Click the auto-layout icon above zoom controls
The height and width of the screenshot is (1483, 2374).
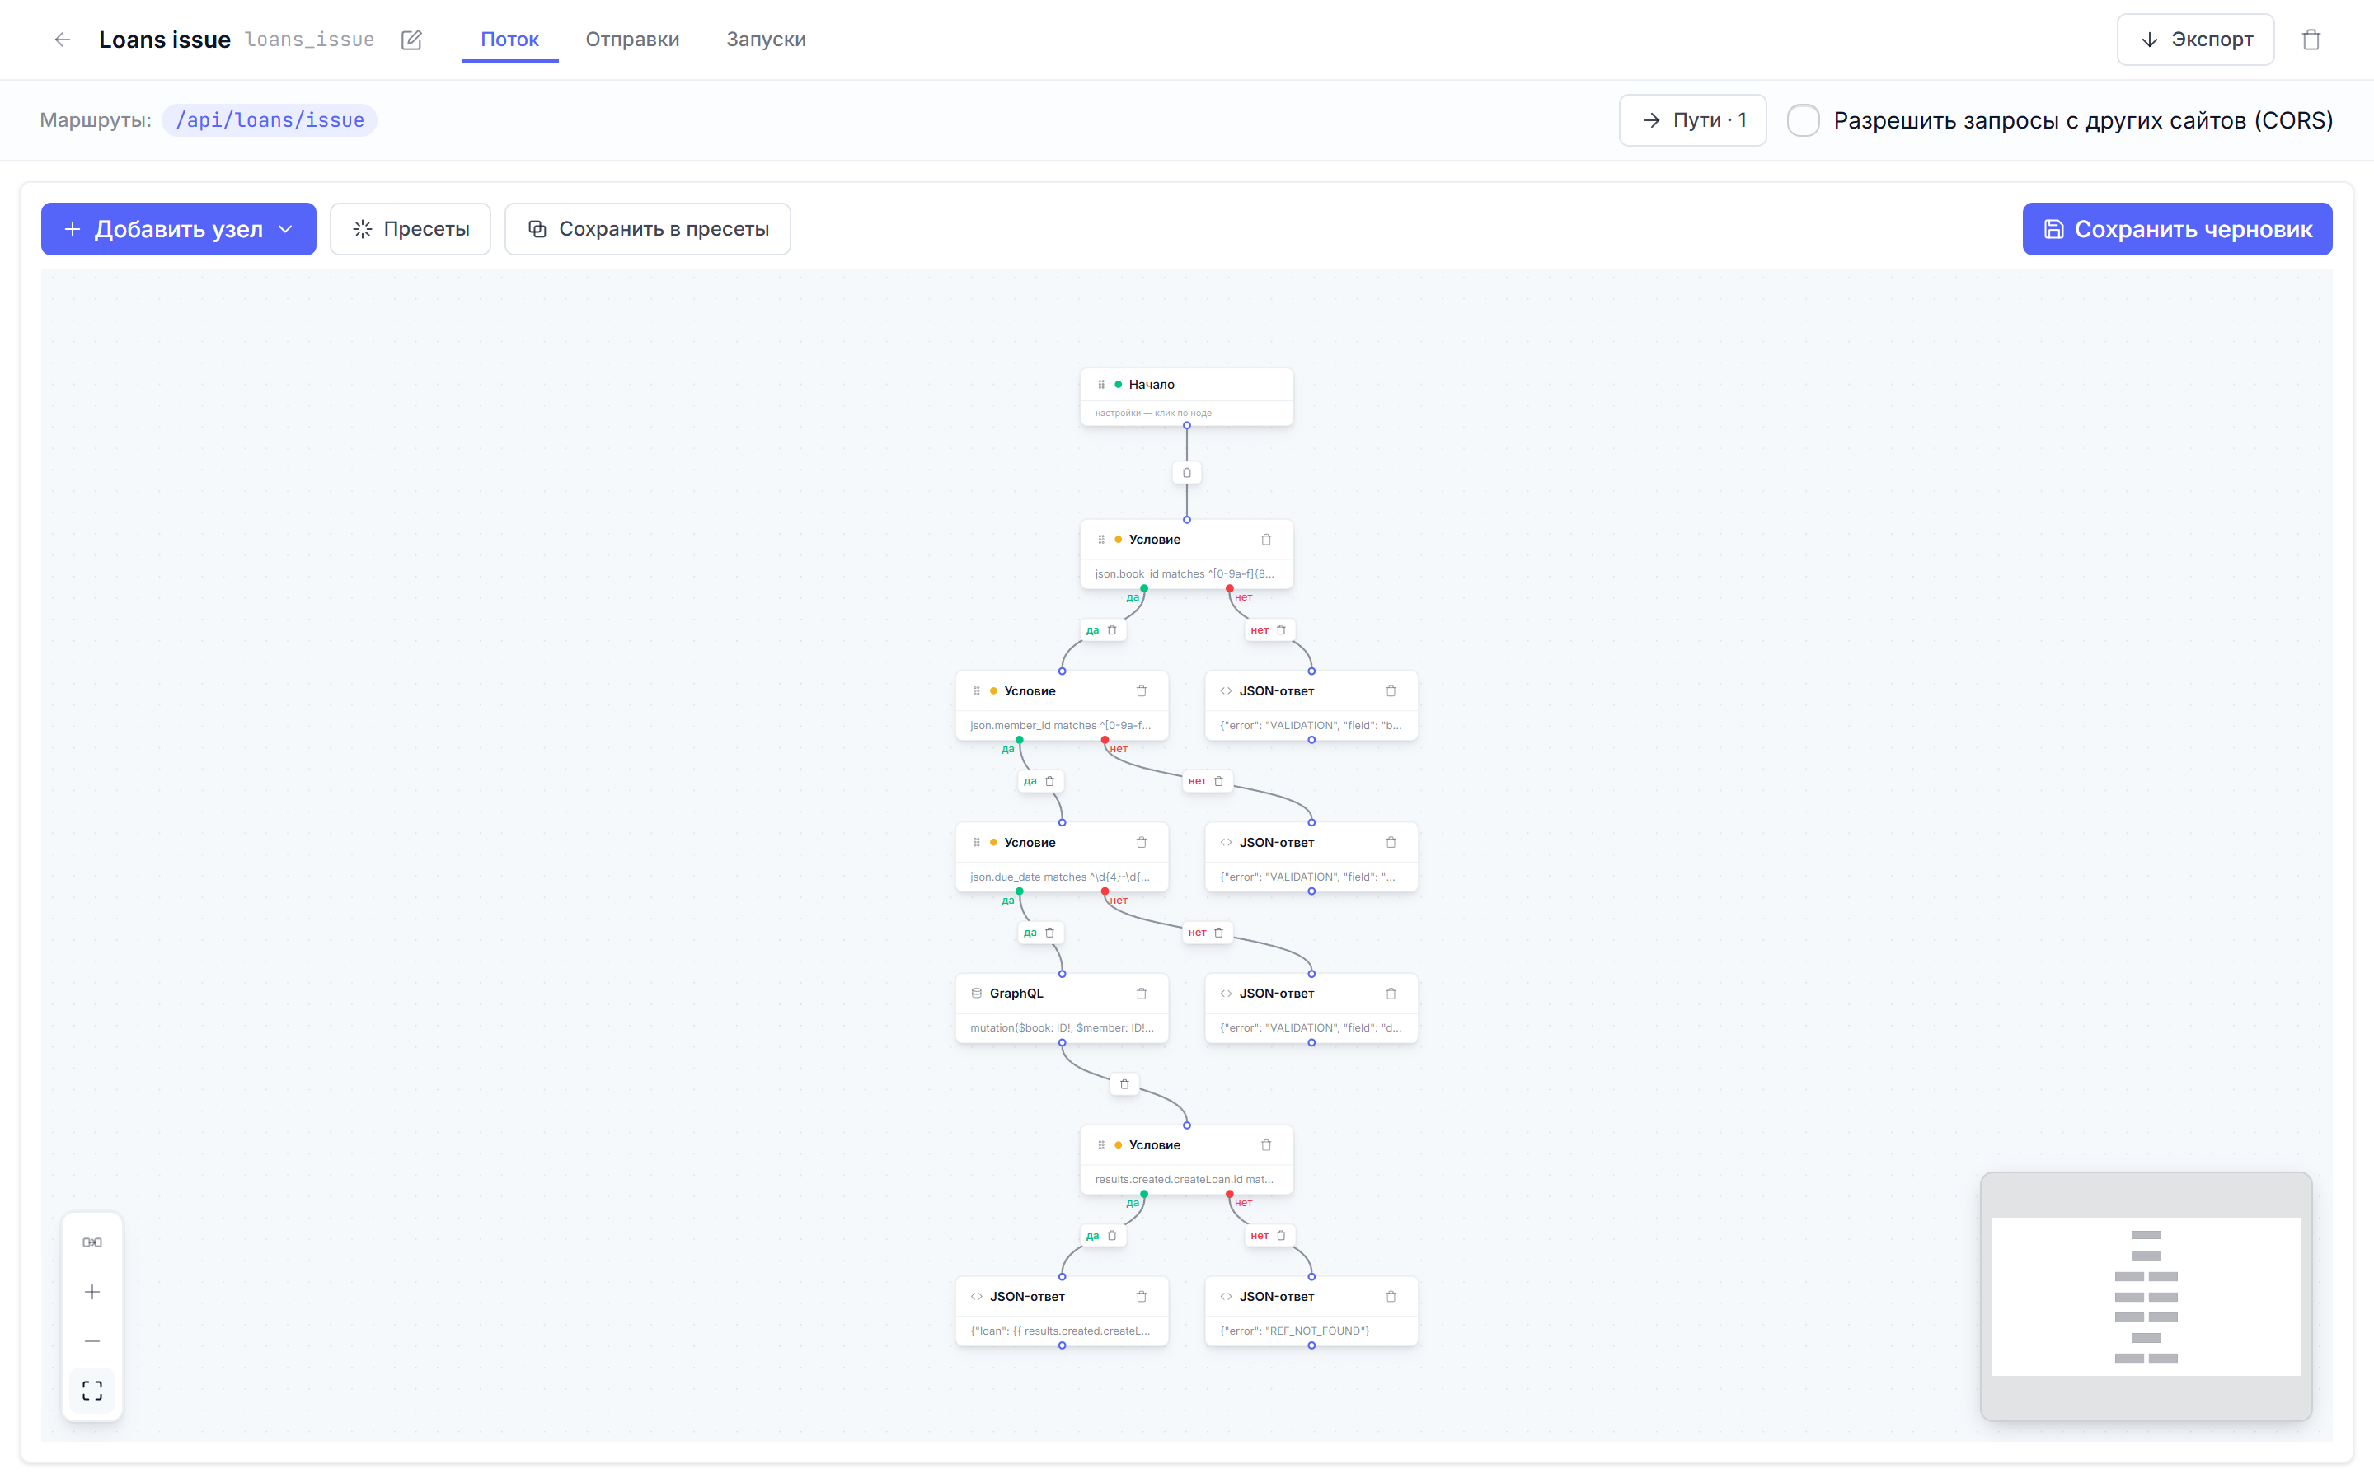[92, 1242]
